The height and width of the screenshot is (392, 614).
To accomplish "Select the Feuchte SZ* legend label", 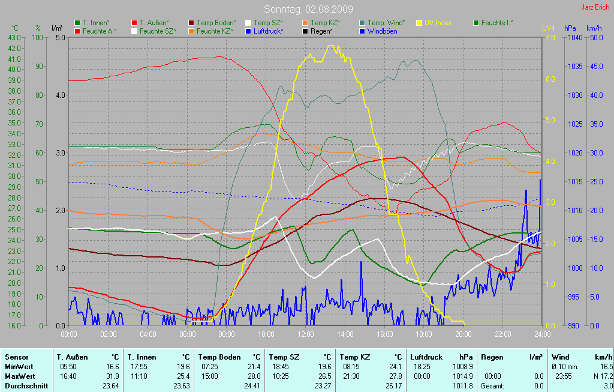I will [x=158, y=31].
